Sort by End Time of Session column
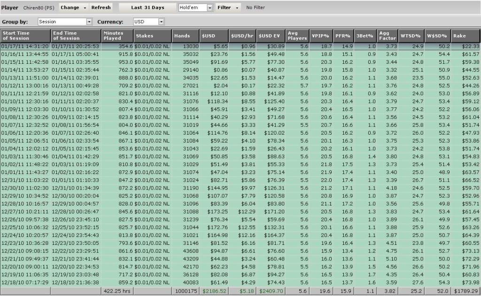Screen dimensions: 481x296 pos(76,36)
